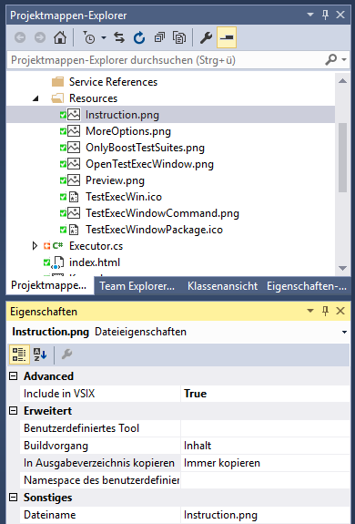Click the Pending Changes Filter clock icon
Viewport: 355px width, 524px height.
(89, 37)
